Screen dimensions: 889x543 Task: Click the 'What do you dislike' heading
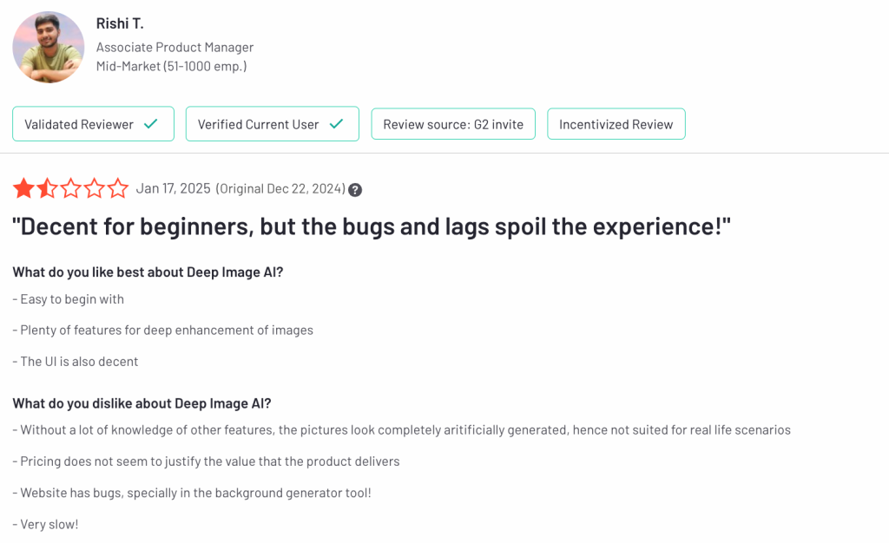tap(142, 403)
